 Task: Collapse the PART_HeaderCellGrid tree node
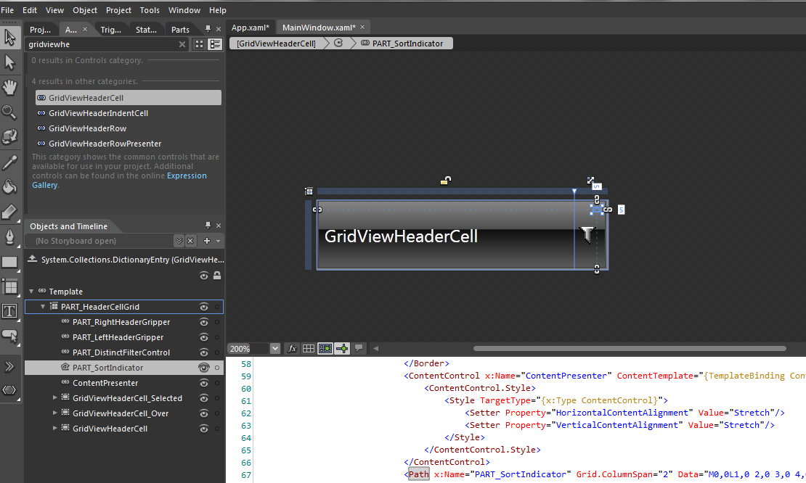(x=43, y=307)
